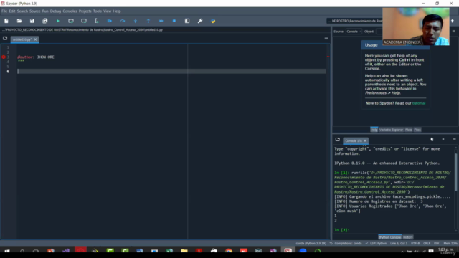Screen dimensions: 459x258
Task: Click LSP Python status entry
Action: [376, 244]
